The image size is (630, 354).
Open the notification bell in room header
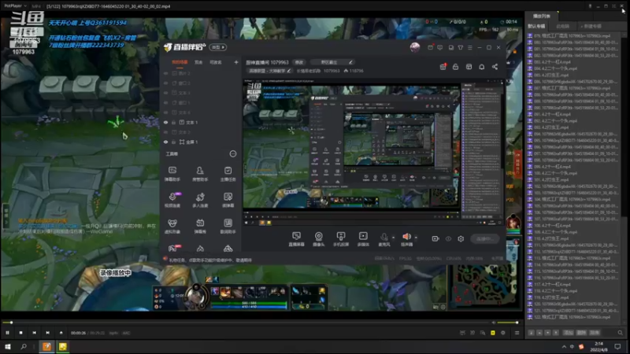click(x=482, y=67)
